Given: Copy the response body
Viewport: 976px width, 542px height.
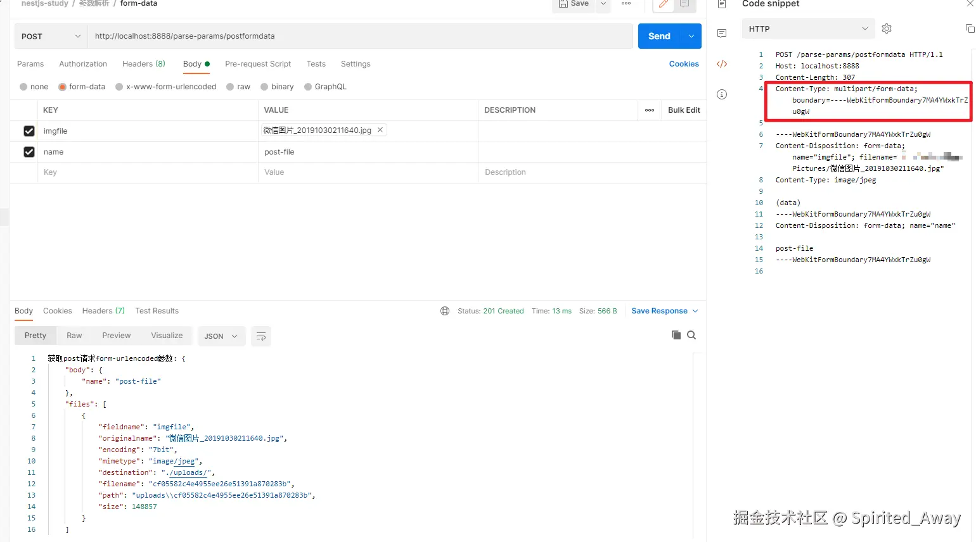Looking at the screenshot, I should (676, 335).
